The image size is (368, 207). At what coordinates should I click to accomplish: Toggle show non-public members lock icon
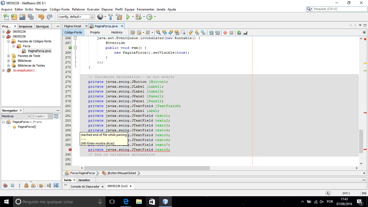pos(26,185)
